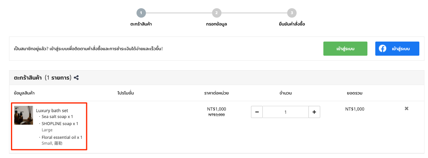The height and width of the screenshot is (158, 428).
Task: Click the 'Small, 羅勒' variant label
Action: click(x=52, y=143)
